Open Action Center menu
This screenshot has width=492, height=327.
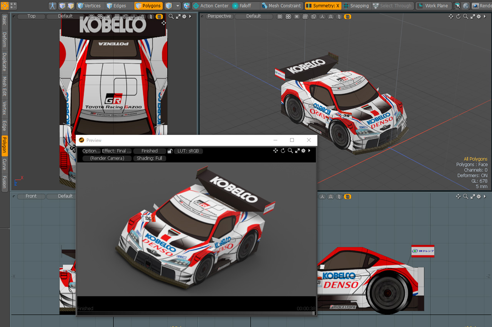point(211,6)
